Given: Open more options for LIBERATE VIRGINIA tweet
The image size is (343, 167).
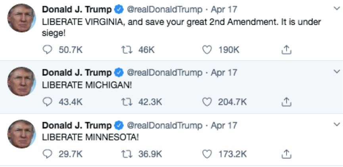Looking at the screenshot, I should 337,8.
